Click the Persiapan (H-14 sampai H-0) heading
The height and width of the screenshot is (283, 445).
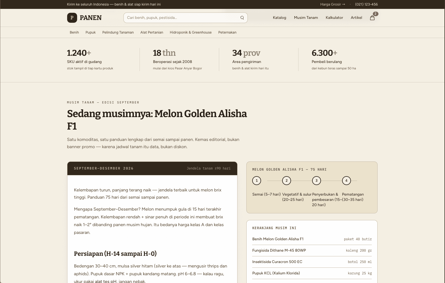click(x=115, y=254)
